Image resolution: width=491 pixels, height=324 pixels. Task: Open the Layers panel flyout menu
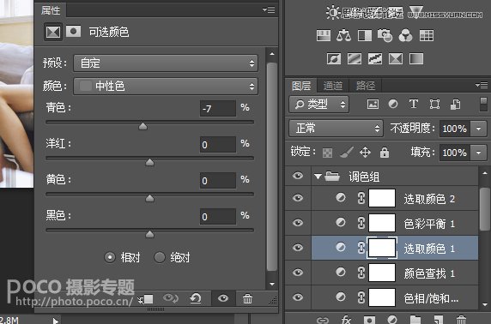[482, 85]
